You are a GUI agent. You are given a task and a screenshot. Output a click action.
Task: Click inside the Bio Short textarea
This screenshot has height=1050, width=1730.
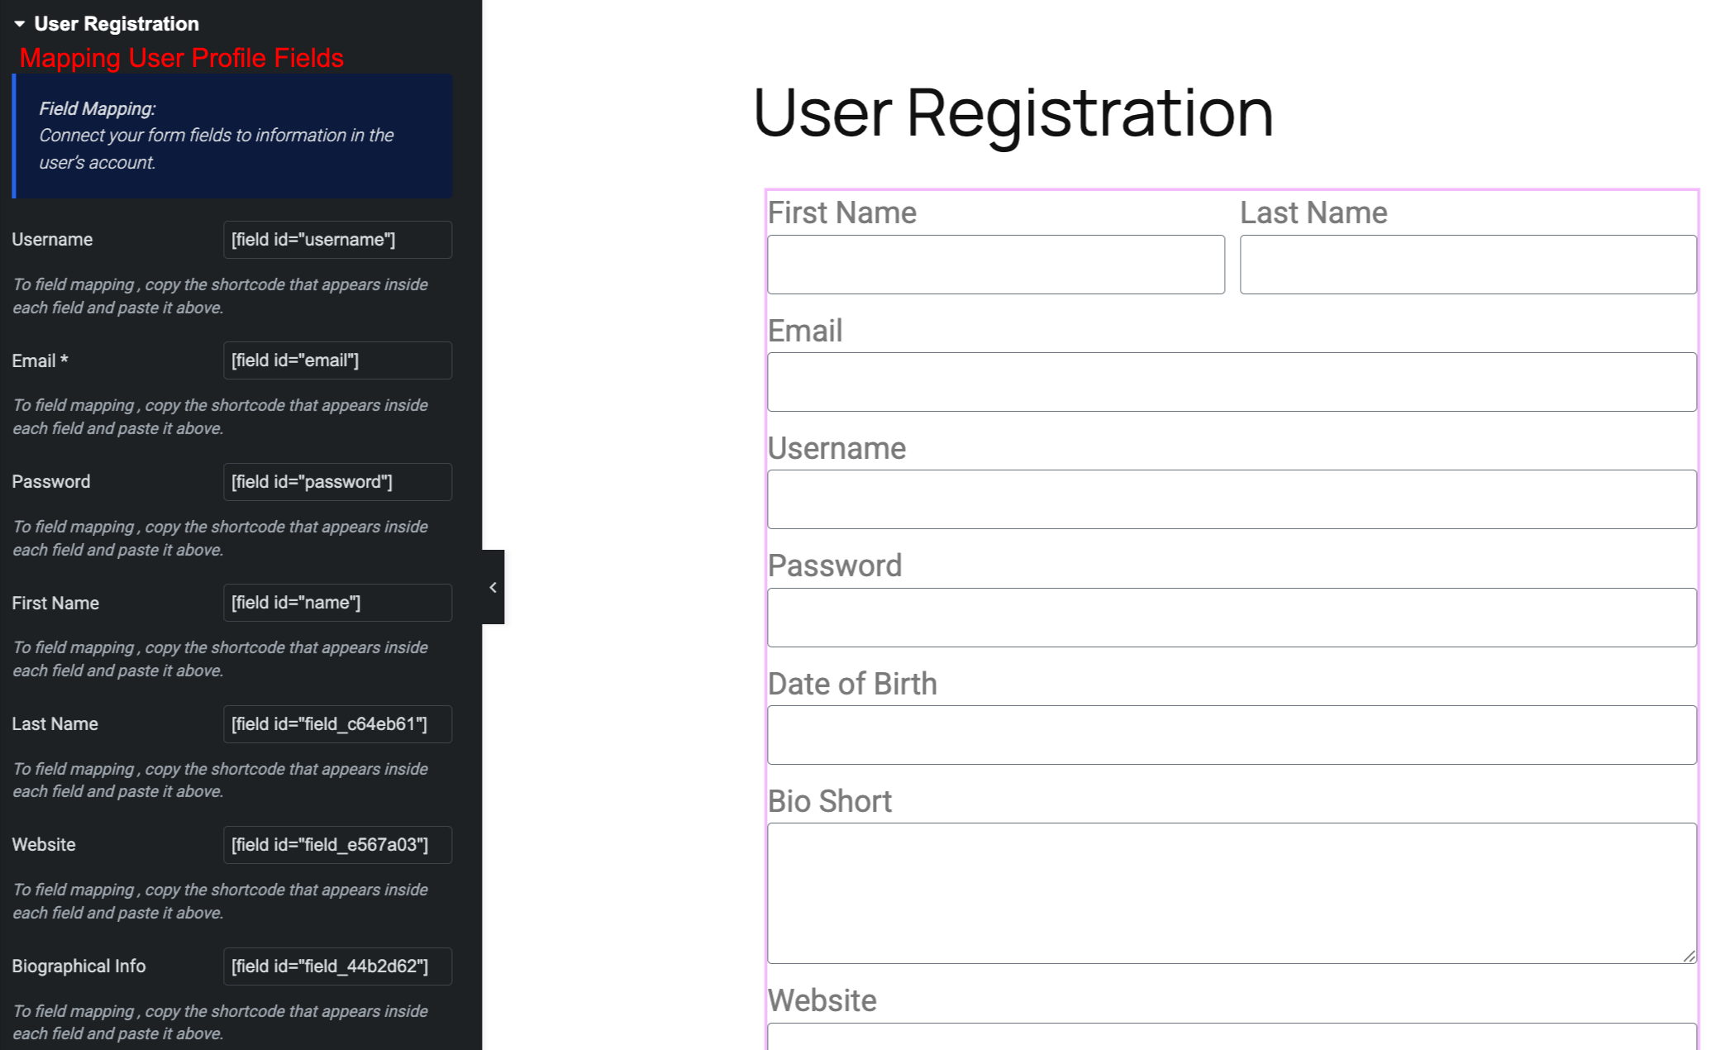(1231, 893)
